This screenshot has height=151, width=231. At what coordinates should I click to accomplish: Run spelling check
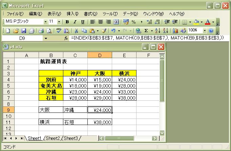point(59,31)
